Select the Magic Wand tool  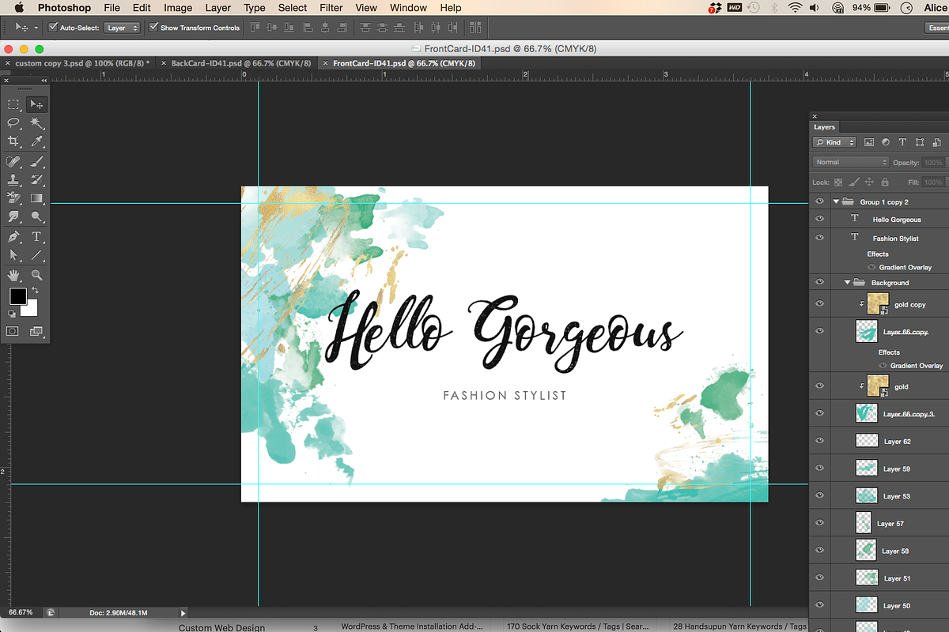(x=36, y=123)
